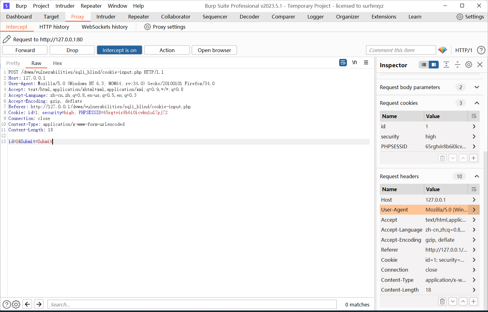Switch to Hex view tab

click(57, 63)
